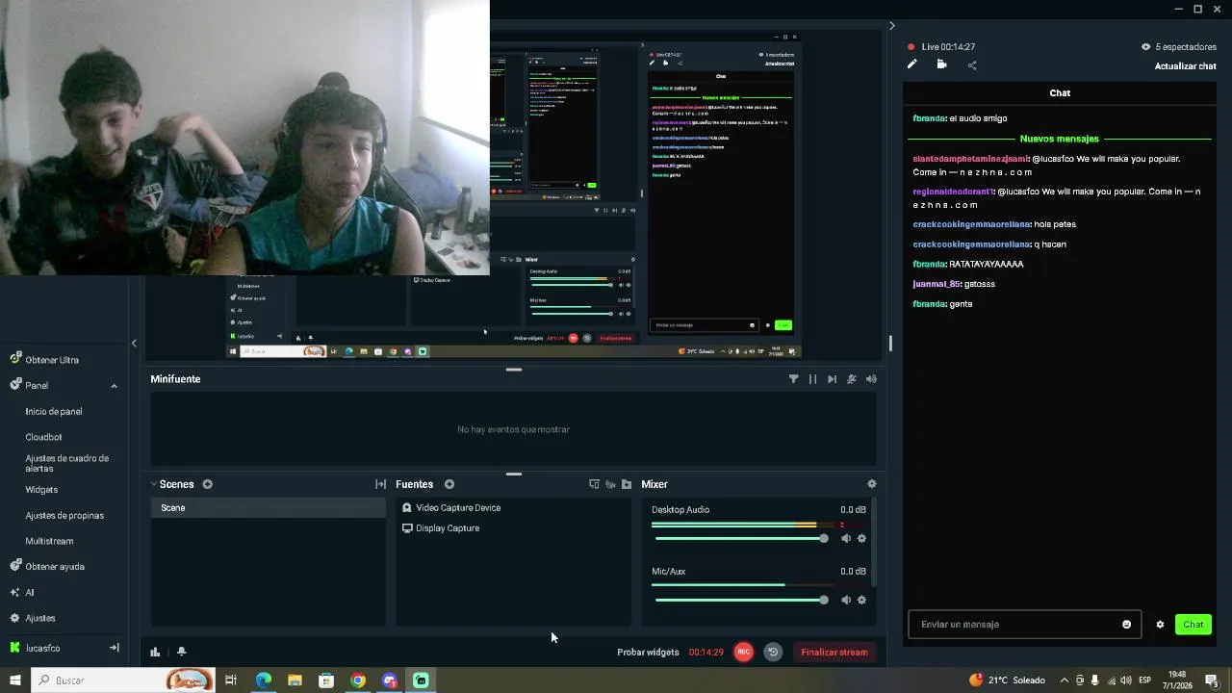
Task: Open Ajustes de propinas
Action: click(x=64, y=516)
